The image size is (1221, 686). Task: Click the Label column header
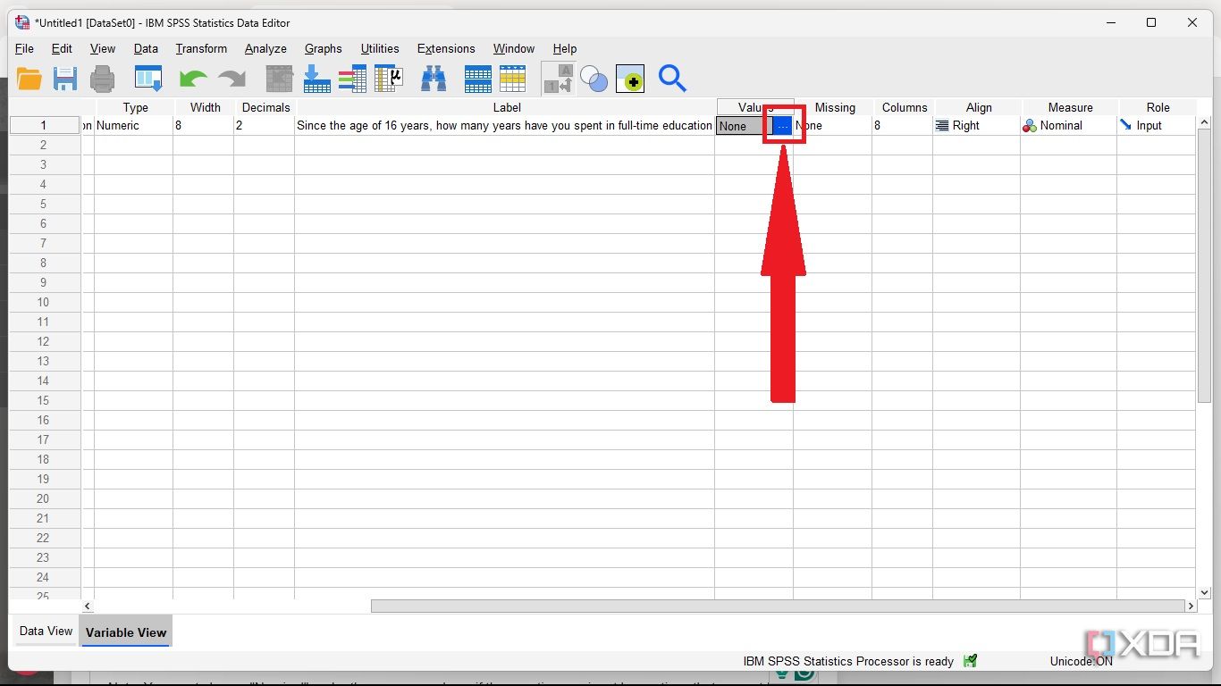(x=506, y=107)
